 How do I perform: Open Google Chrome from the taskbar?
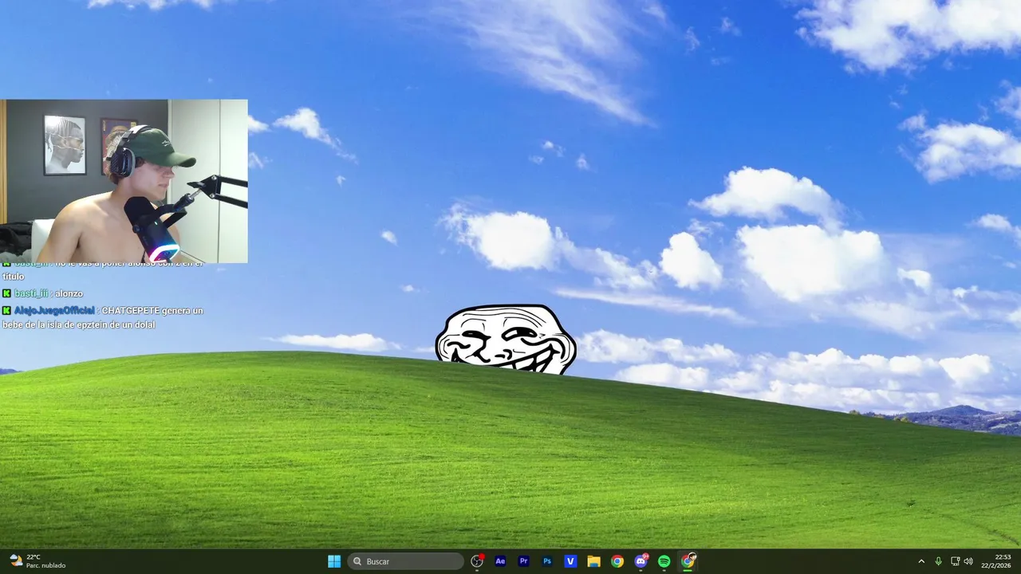click(x=617, y=561)
